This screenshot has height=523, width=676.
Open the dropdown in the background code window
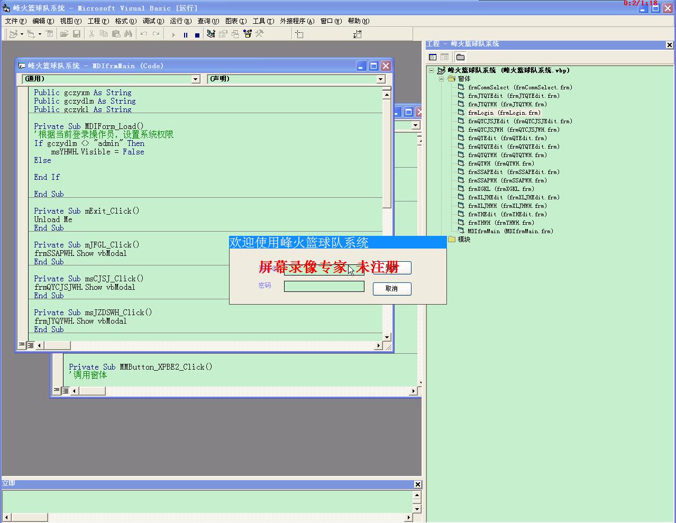(416, 125)
